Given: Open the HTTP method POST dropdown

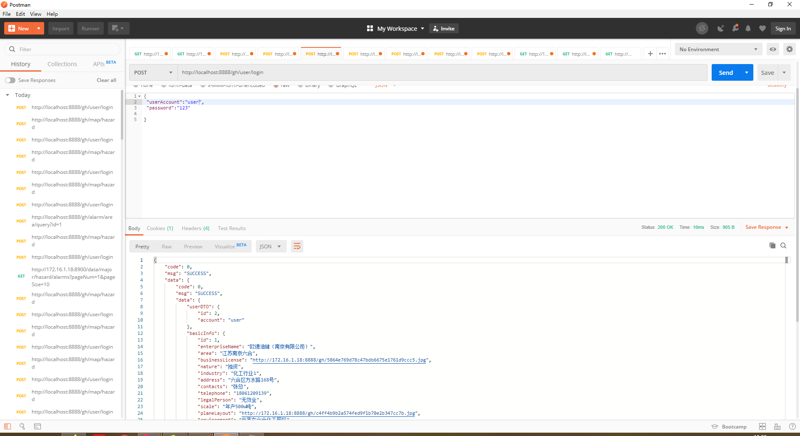Looking at the screenshot, I should coord(153,72).
